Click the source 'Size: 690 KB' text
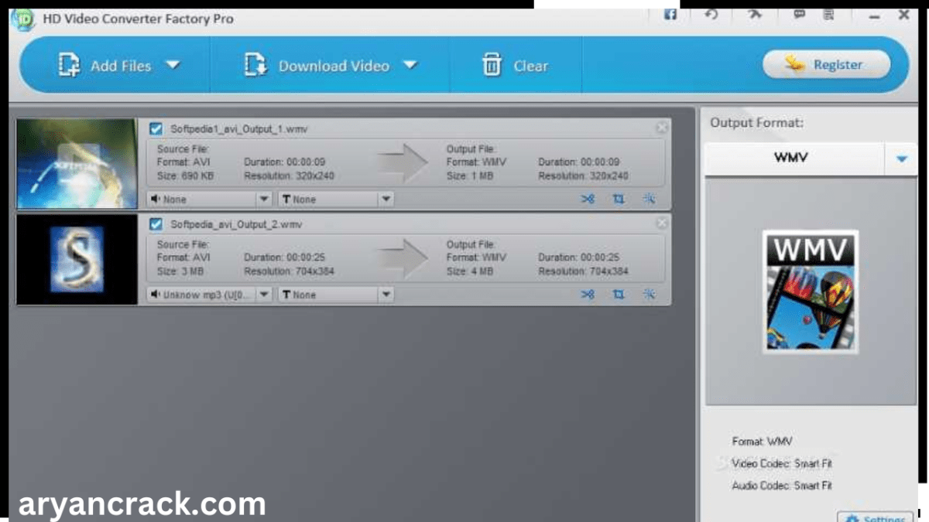The image size is (929, 522). coord(186,176)
